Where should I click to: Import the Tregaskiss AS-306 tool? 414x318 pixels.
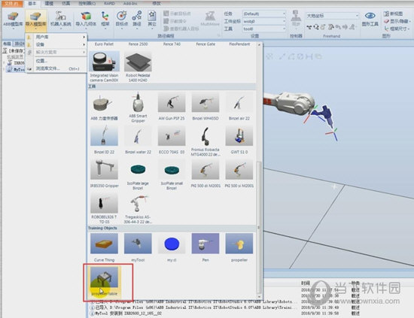138,208
